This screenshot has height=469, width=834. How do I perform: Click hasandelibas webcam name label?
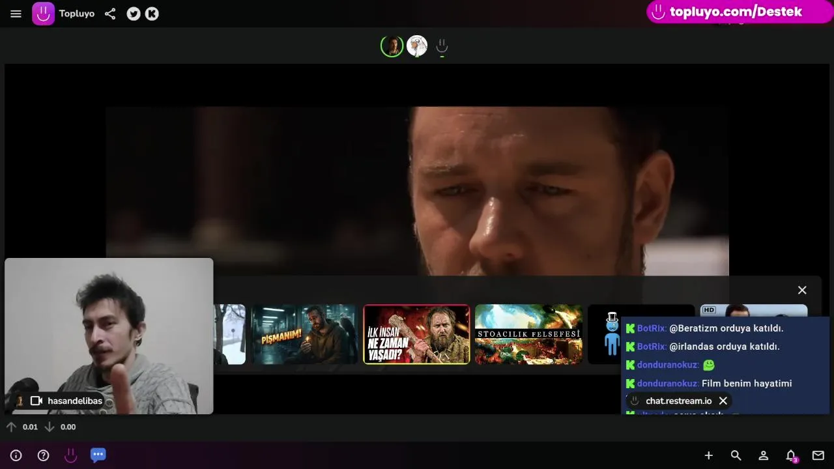tap(75, 401)
